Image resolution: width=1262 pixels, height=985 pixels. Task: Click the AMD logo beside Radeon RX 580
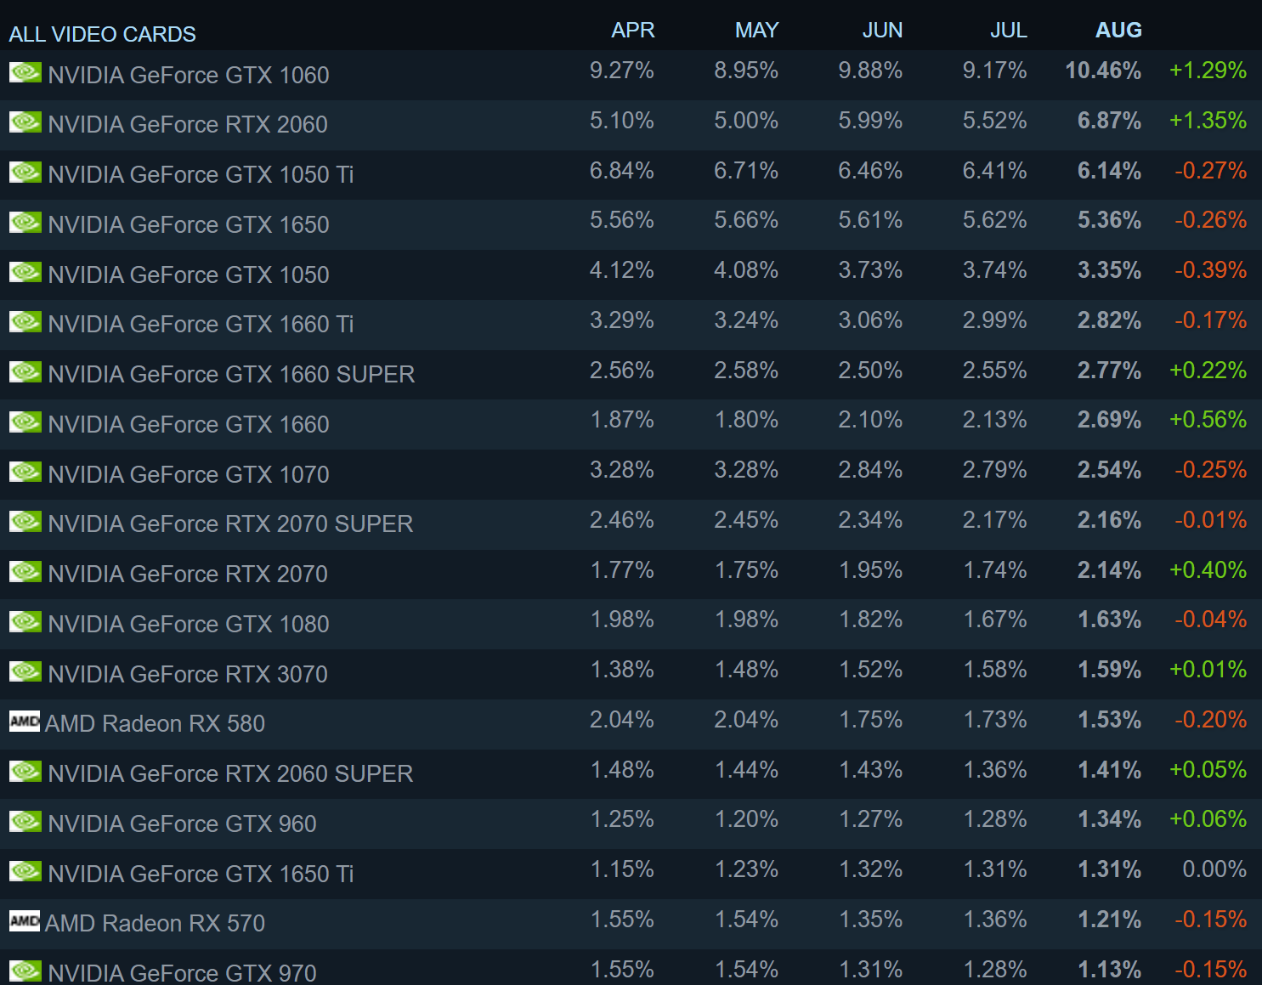tap(25, 722)
